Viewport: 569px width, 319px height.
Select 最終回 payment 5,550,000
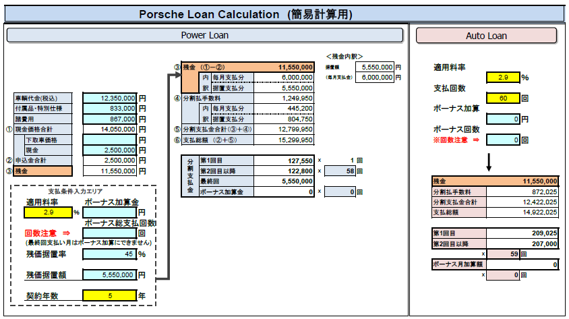click(x=284, y=181)
